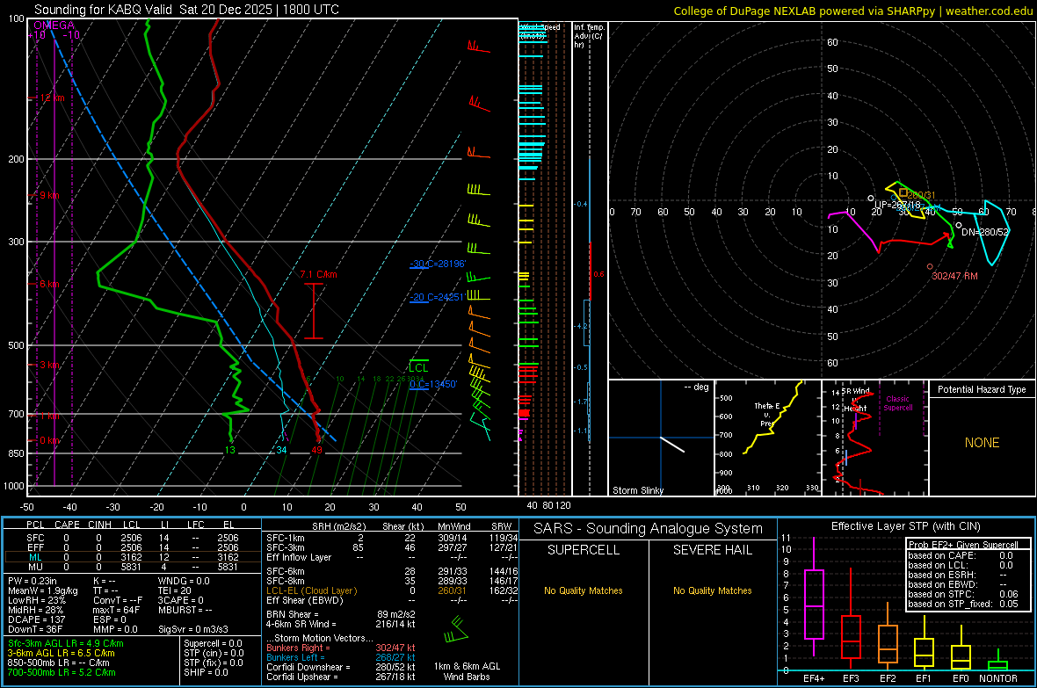Click the red 7.1 C/km lapse rate bracket
The height and width of the screenshot is (688, 1037).
point(314,311)
